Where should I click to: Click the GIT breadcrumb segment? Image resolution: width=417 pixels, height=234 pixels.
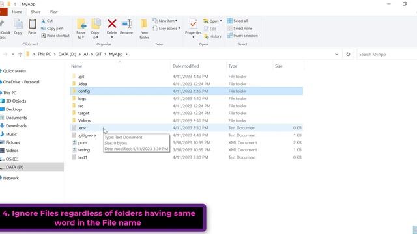[x=98, y=54]
